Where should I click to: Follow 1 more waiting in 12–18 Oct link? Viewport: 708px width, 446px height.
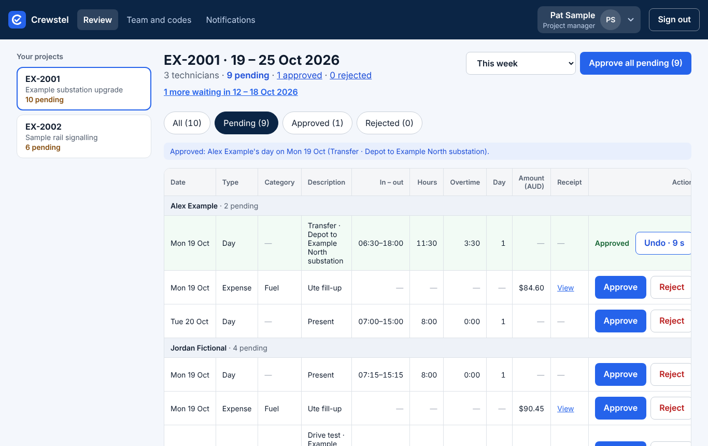231,92
